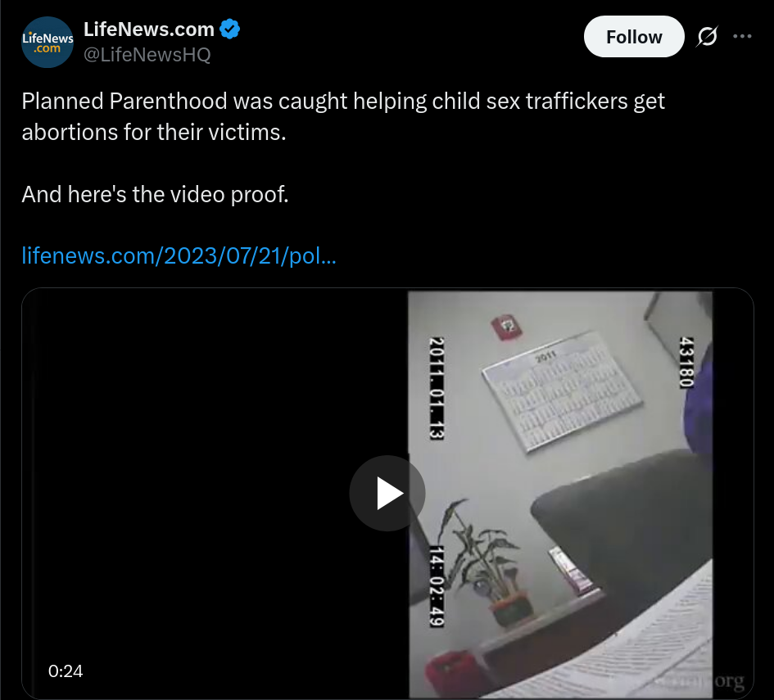Click the black left half of the video
Screen dimensions: 774x700
215,494
